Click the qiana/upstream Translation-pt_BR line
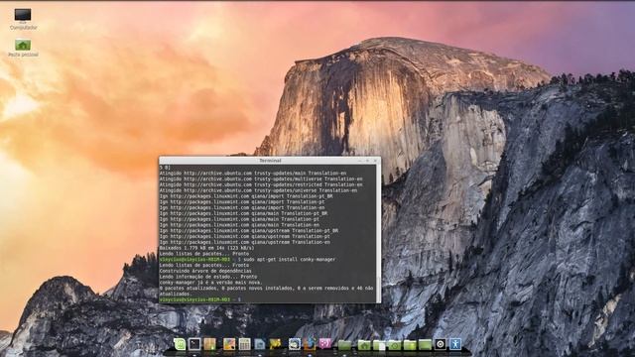635x357 pixels. 249,231
